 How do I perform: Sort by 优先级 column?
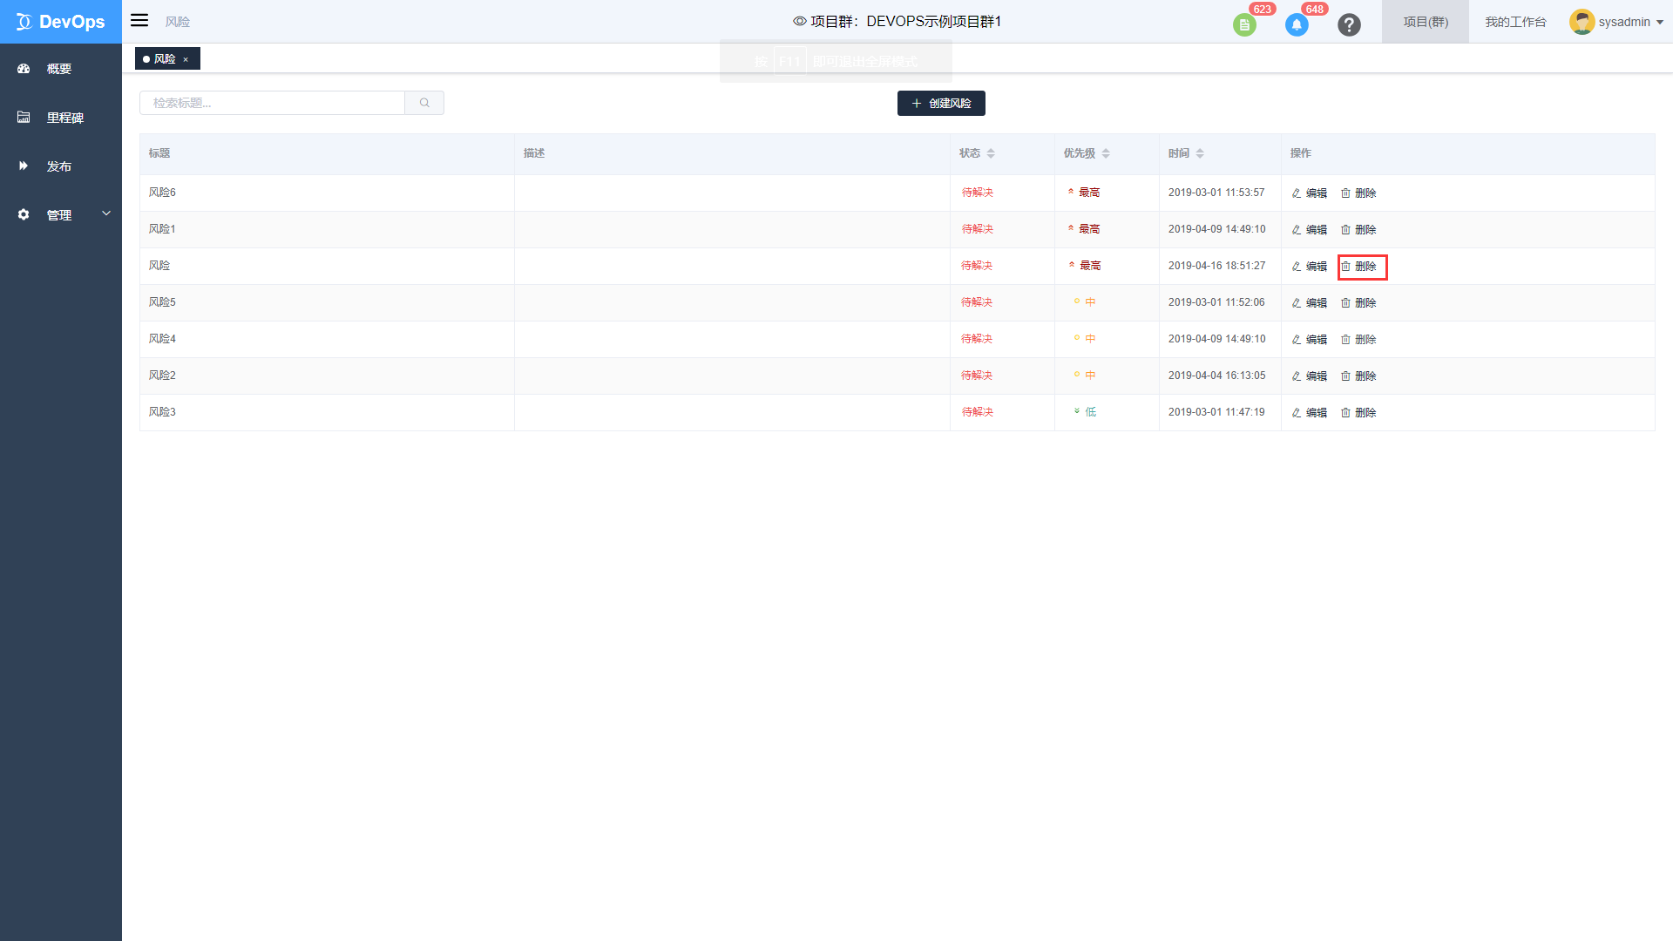point(1106,153)
